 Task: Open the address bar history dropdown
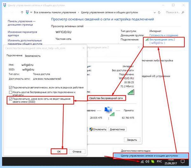click(155, 12)
